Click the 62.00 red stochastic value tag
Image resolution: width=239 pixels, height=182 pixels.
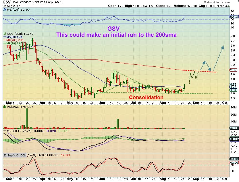pyautogui.click(x=234, y=163)
